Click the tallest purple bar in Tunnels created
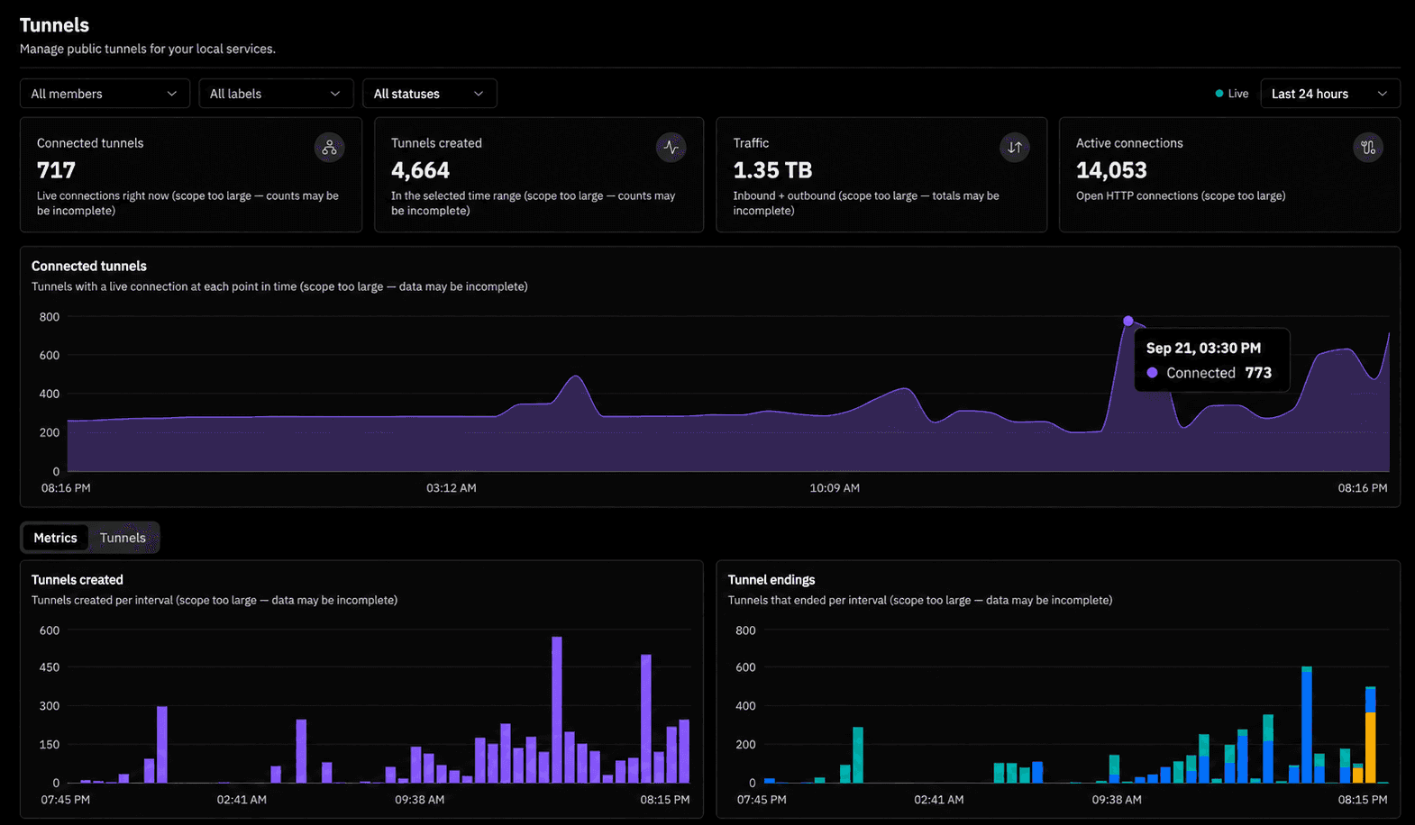Viewport: 1415px width, 825px height. point(557,710)
